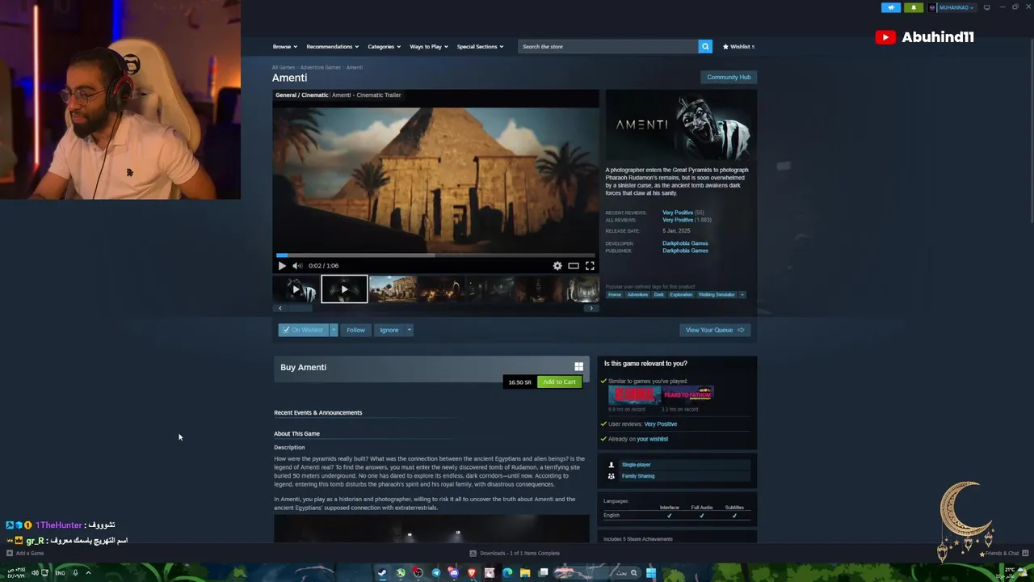Expand the Ways to Play menu
Screen dimensions: 1034x582
(x=428, y=46)
